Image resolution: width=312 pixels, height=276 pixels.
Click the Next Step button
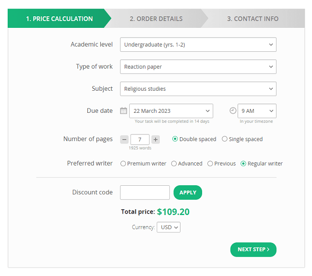coord(253,250)
